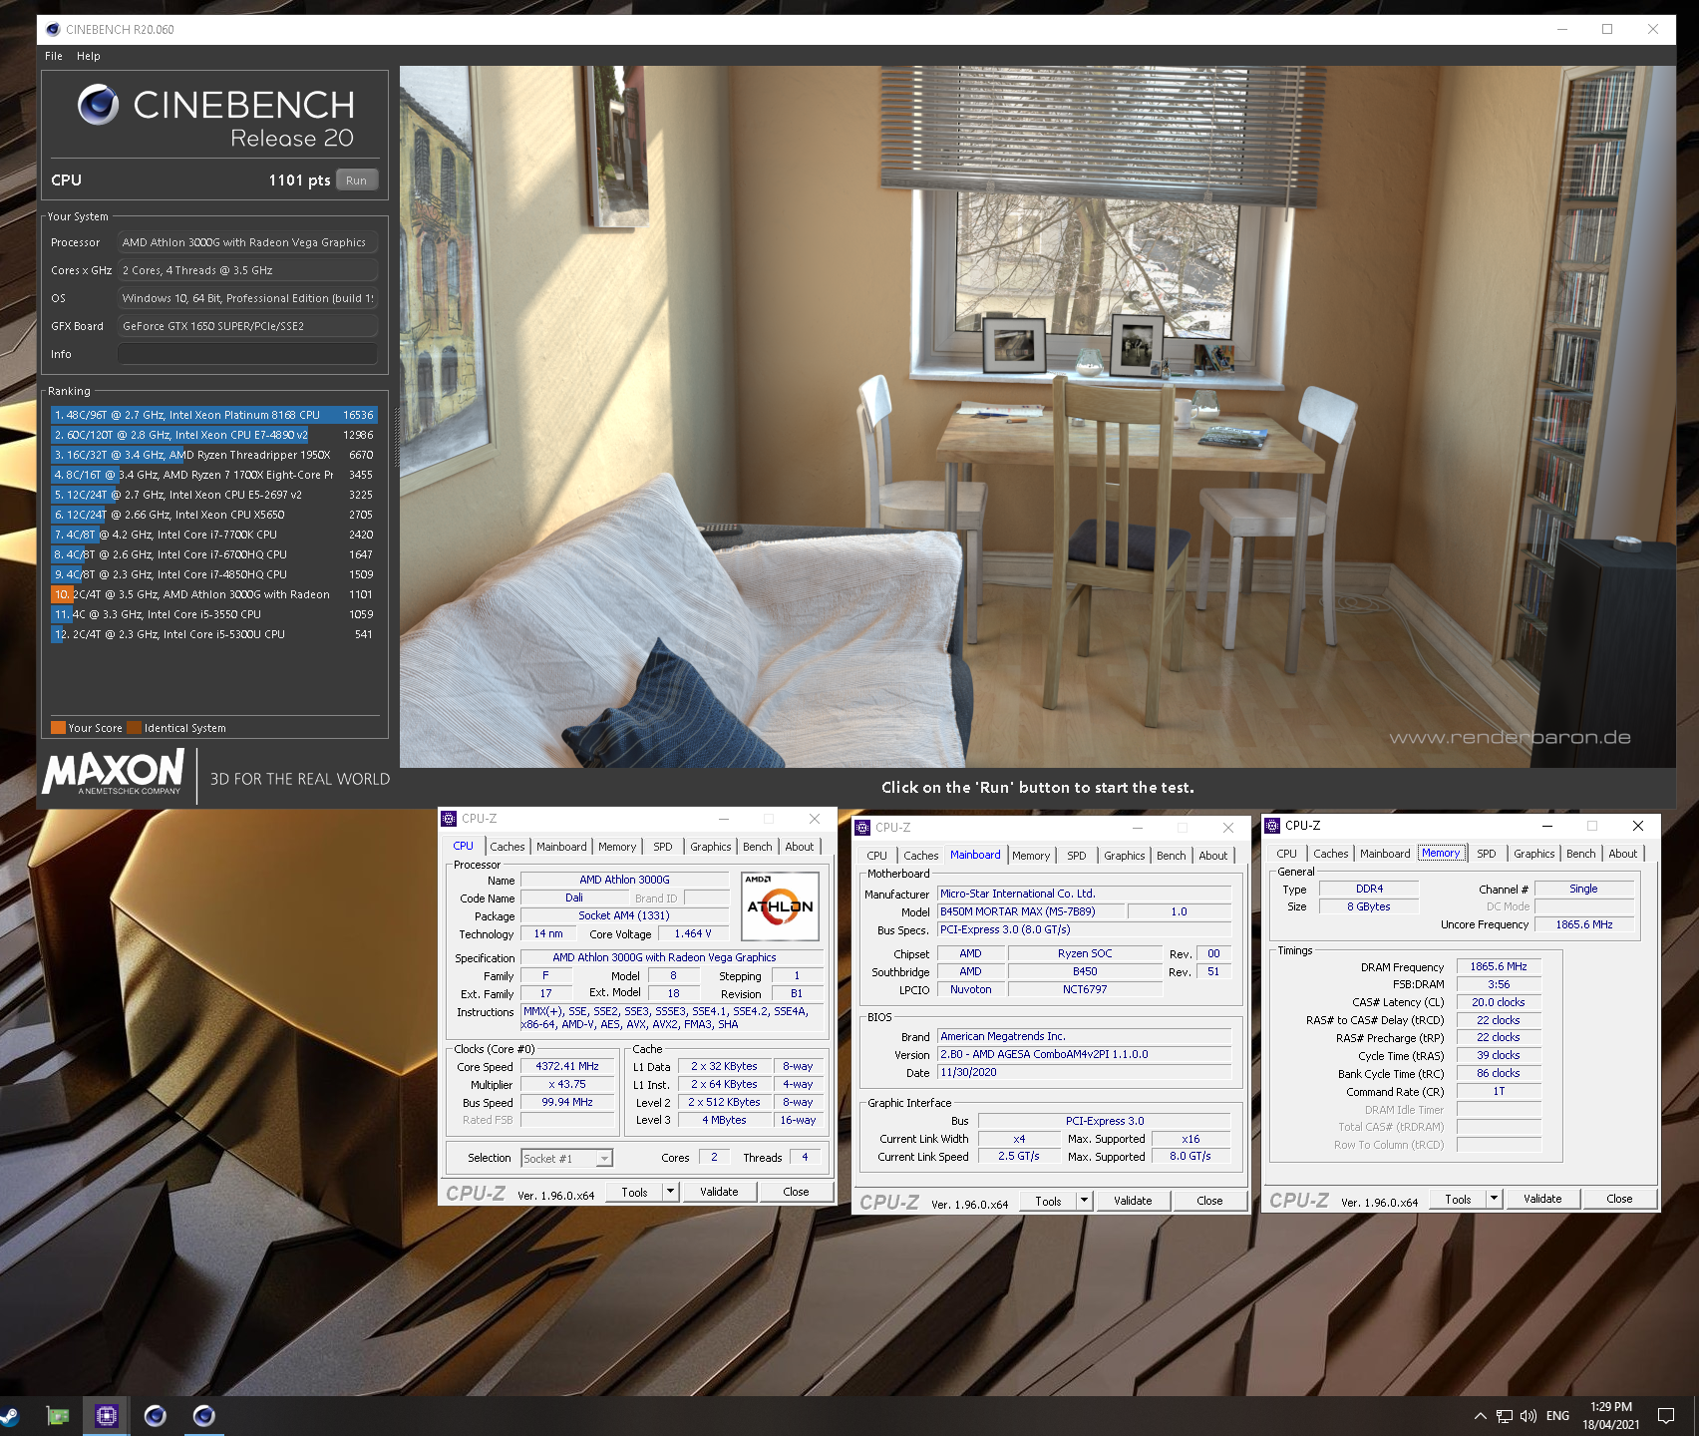Screen dimensions: 1699x1436
Task: Expand Tools dropdown arrow in first CPU-Z
Action: tap(671, 1192)
